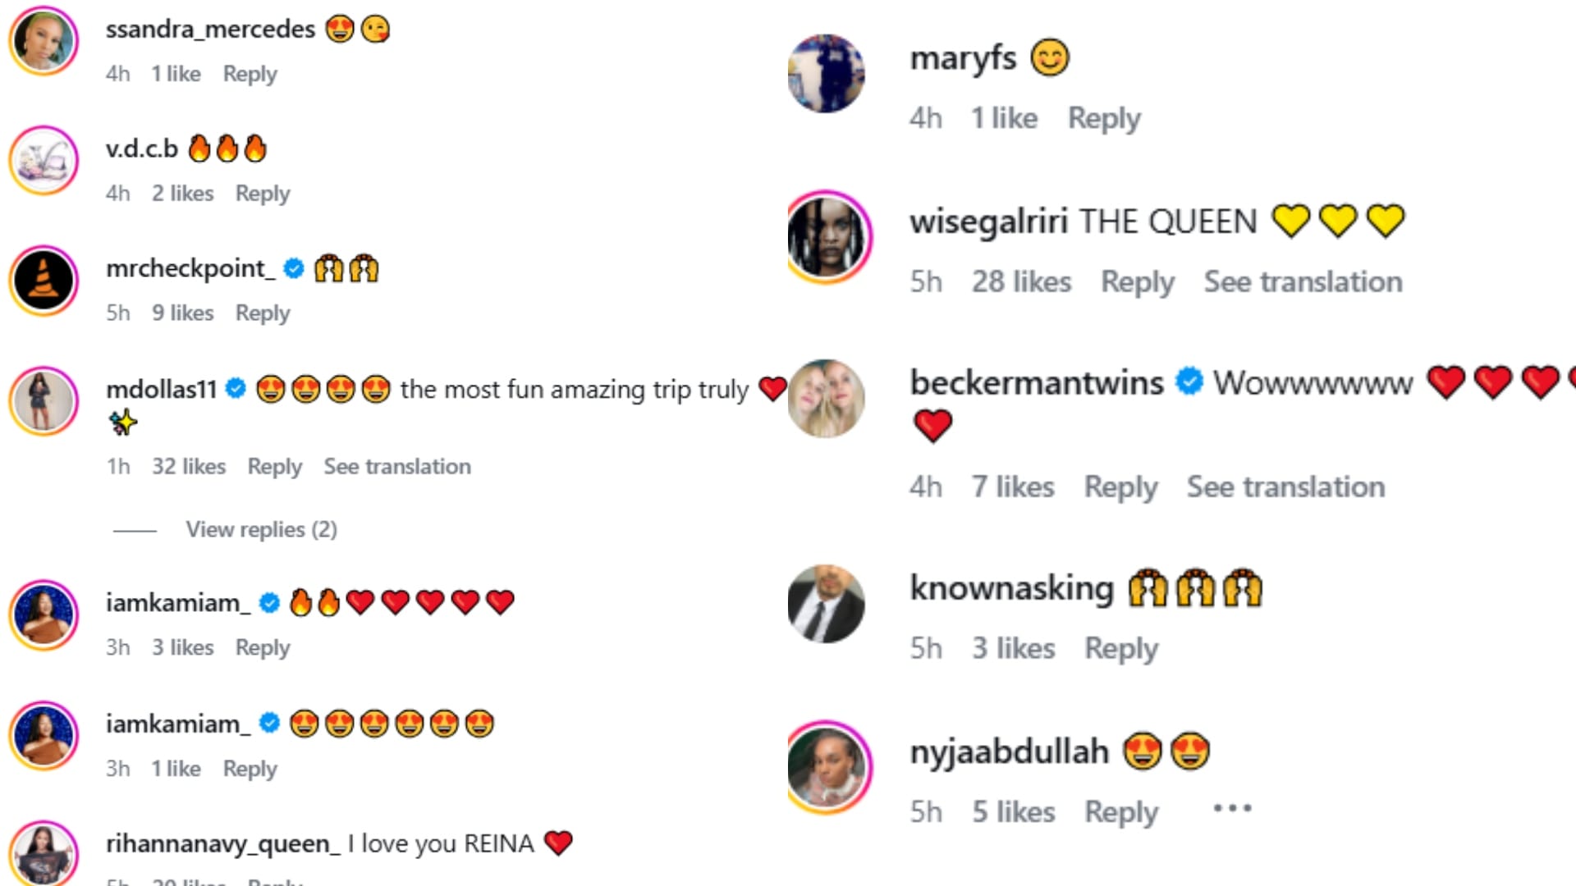Click maryfs profile avatar
This screenshot has width=1576, height=886.
tap(827, 73)
